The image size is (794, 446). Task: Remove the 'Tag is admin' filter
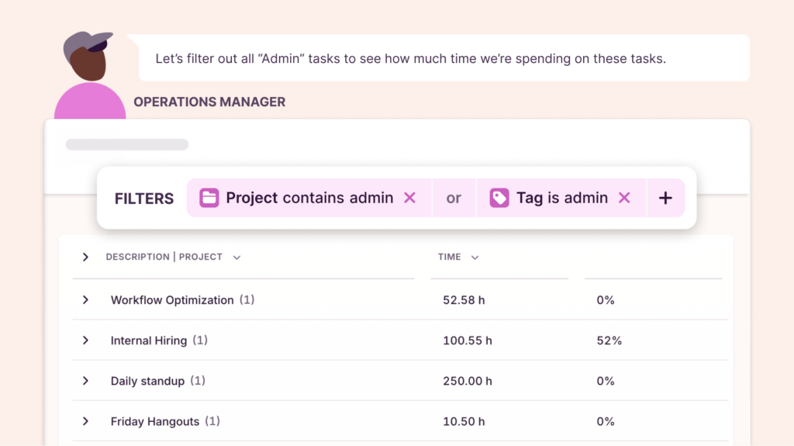(624, 198)
